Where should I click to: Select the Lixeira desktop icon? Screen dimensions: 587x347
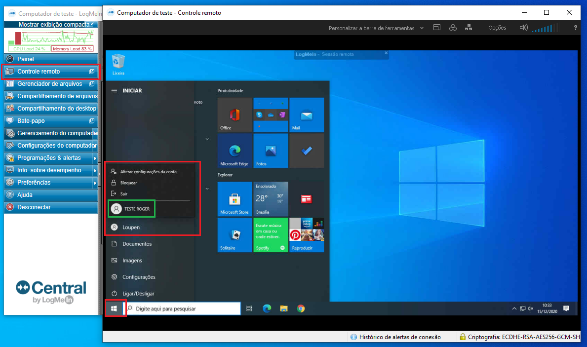[118, 64]
